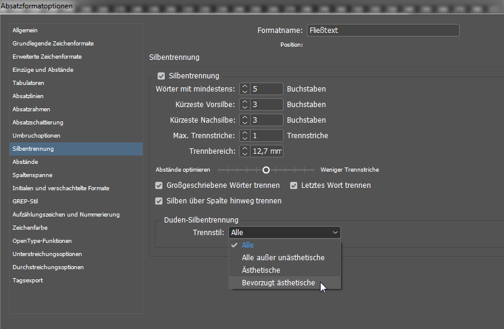Screen dimensions: 504x329
Task: Disable 'Großgeschriebene Wörter trennen' checkbox
Action: pyautogui.click(x=159, y=185)
